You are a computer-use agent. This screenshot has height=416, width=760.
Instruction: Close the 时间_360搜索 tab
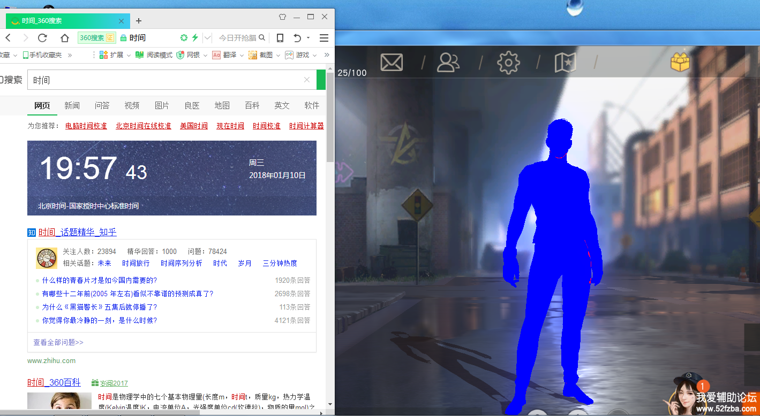click(x=121, y=21)
